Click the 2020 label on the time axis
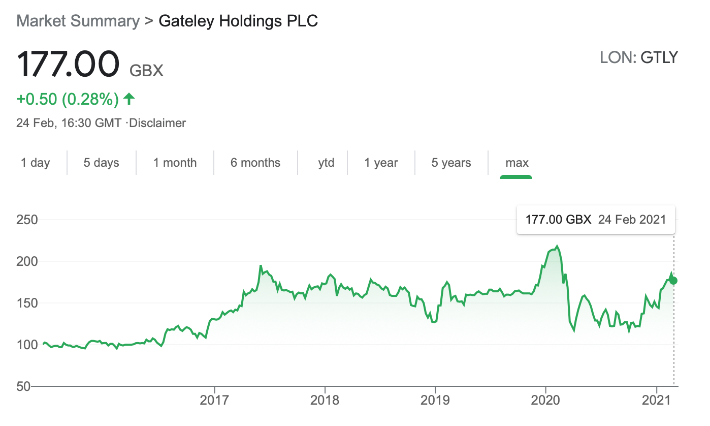710x426 pixels. click(x=545, y=400)
